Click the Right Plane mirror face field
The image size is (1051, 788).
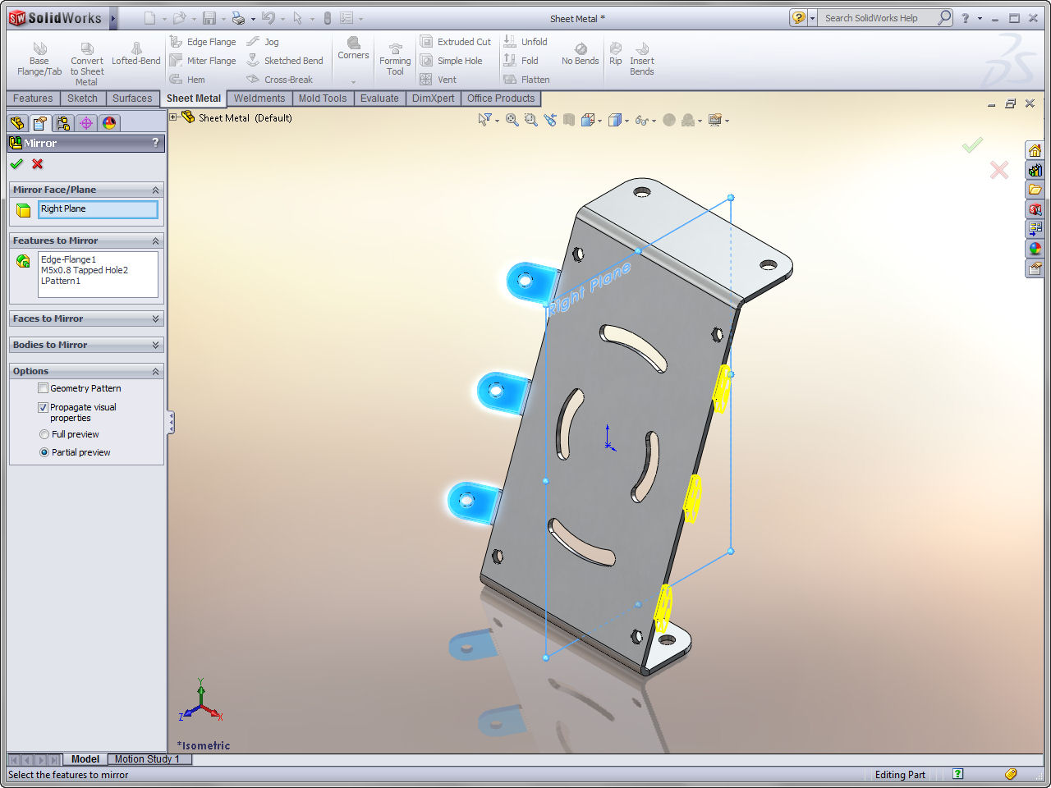98,209
